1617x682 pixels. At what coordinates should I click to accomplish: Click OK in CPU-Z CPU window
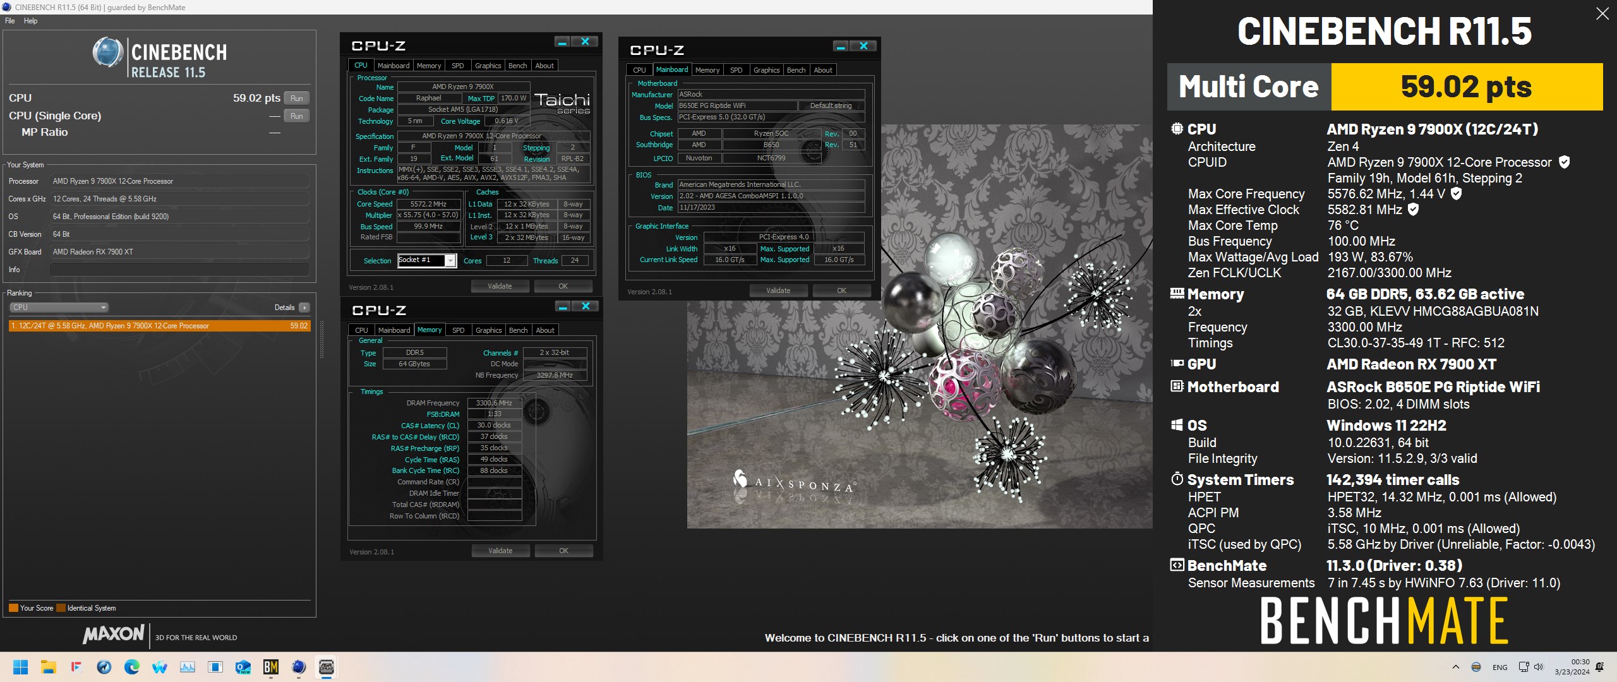click(563, 287)
